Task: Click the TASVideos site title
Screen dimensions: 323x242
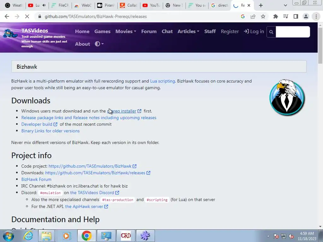Action: point(35,31)
